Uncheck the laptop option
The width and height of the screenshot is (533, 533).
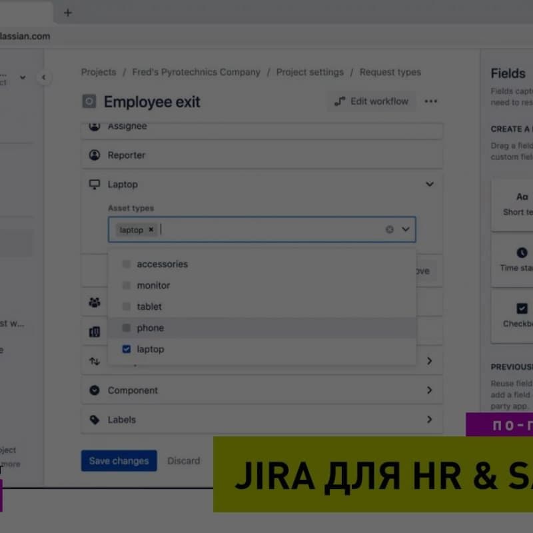(127, 349)
